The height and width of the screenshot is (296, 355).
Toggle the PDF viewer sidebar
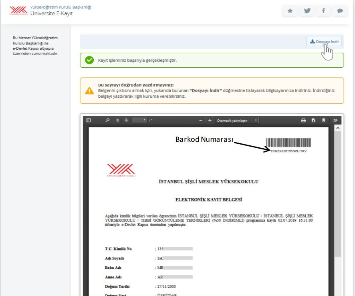coord(89,120)
